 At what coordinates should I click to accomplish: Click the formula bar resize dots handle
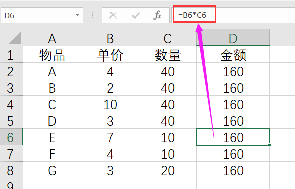pos(92,15)
